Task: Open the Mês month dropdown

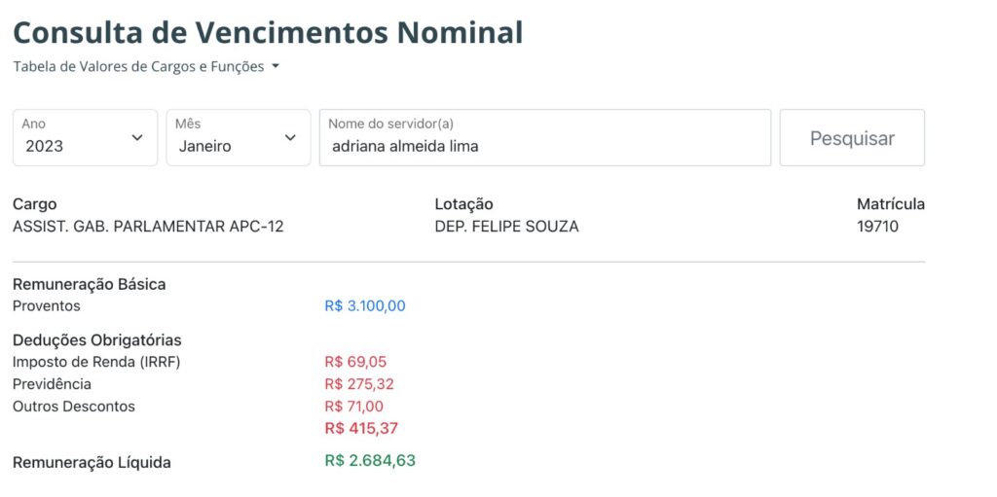Action: pyautogui.click(x=239, y=138)
